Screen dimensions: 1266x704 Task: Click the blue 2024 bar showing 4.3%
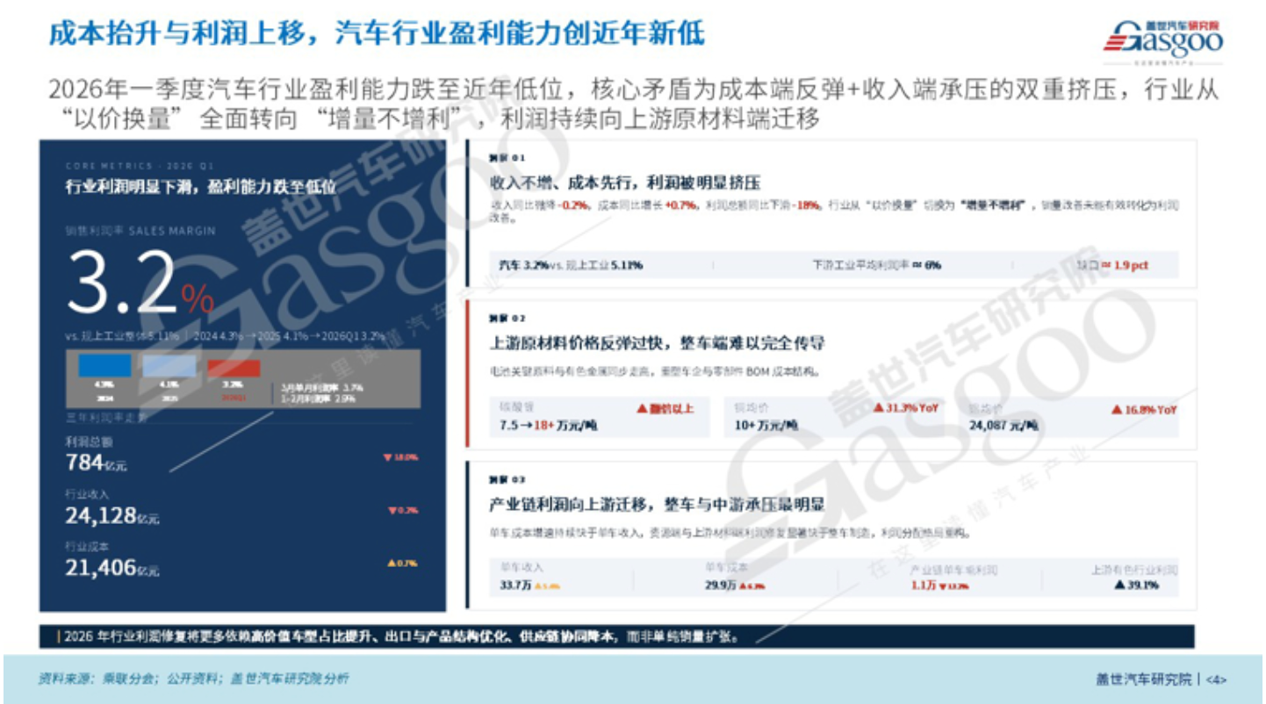click(104, 366)
